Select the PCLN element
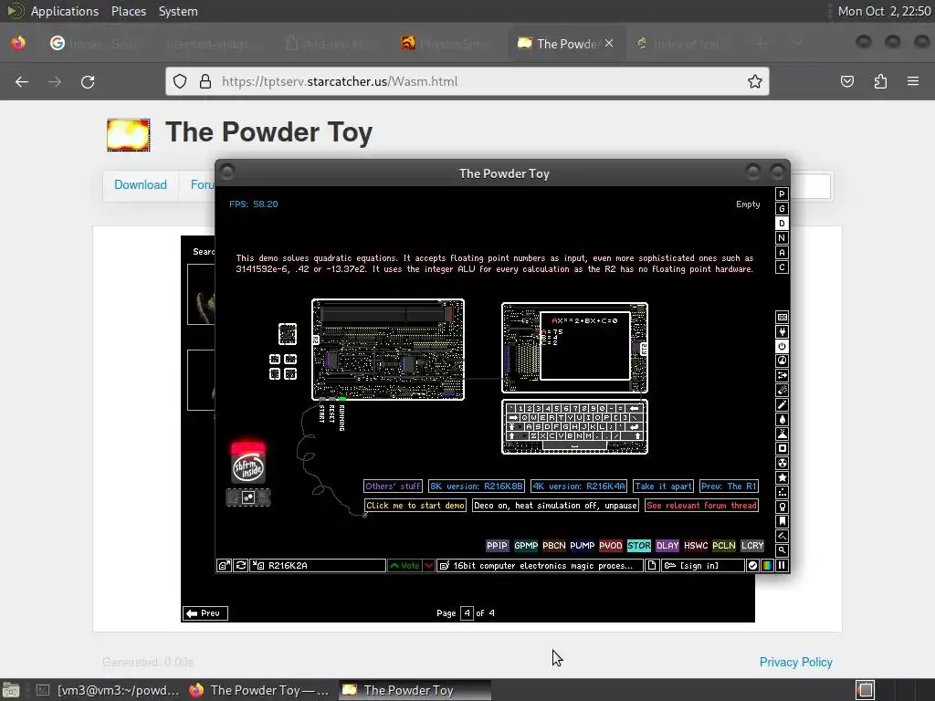The image size is (935, 701). click(x=724, y=546)
